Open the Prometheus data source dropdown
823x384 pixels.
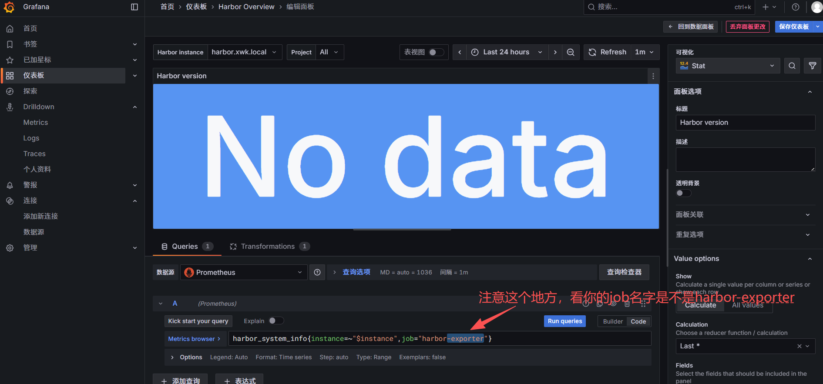point(244,272)
